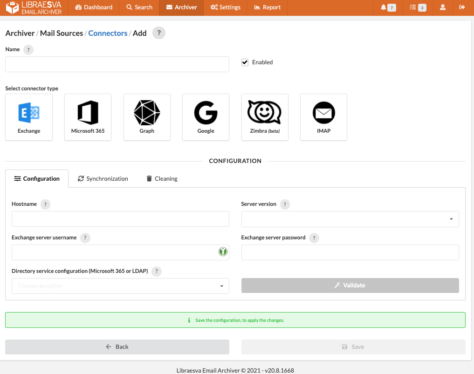This screenshot has height=374, width=474.
Task: Click the logout icon in header
Action: click(x=462, y=7)
